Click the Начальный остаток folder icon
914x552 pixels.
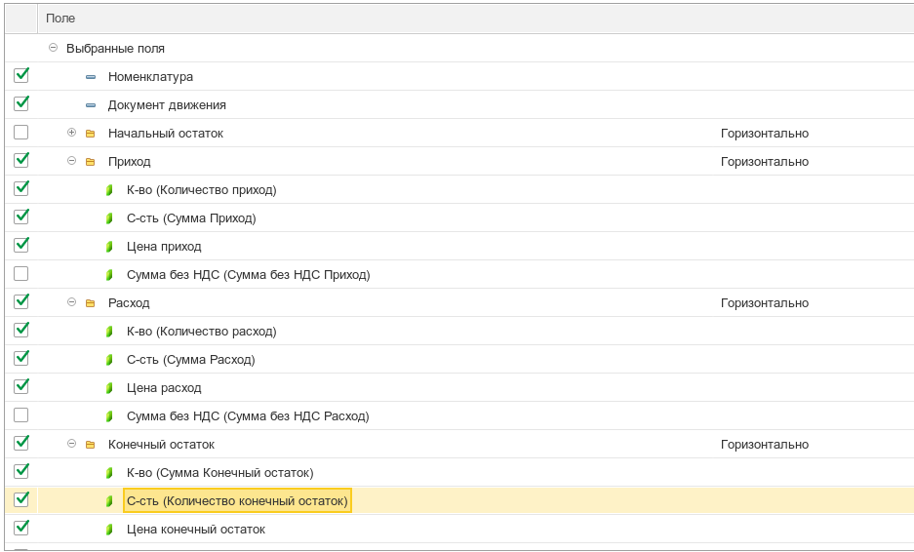pyautogui.click(x=91, y=134)
